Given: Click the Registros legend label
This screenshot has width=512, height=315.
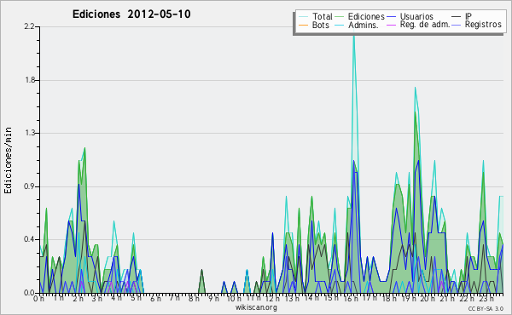Looking at the screenshot, I should click(x=483, y=25).
